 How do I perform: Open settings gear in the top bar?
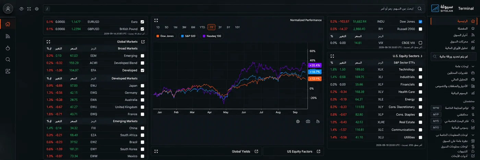(x=37, y=9)
